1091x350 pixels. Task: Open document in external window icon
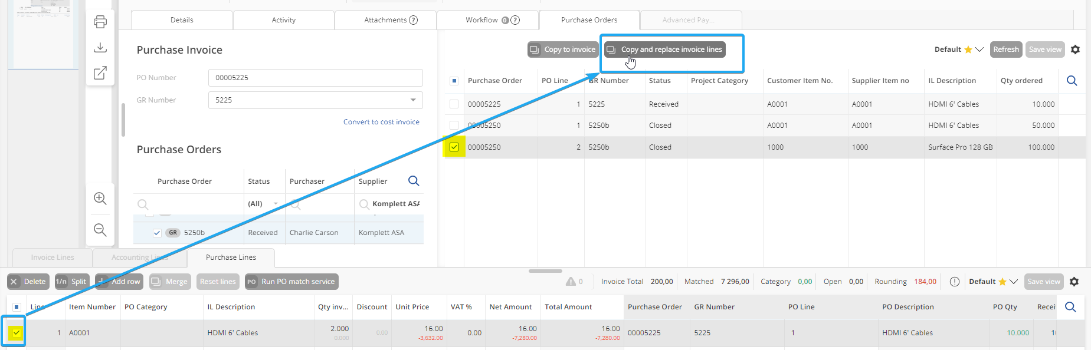100,73
